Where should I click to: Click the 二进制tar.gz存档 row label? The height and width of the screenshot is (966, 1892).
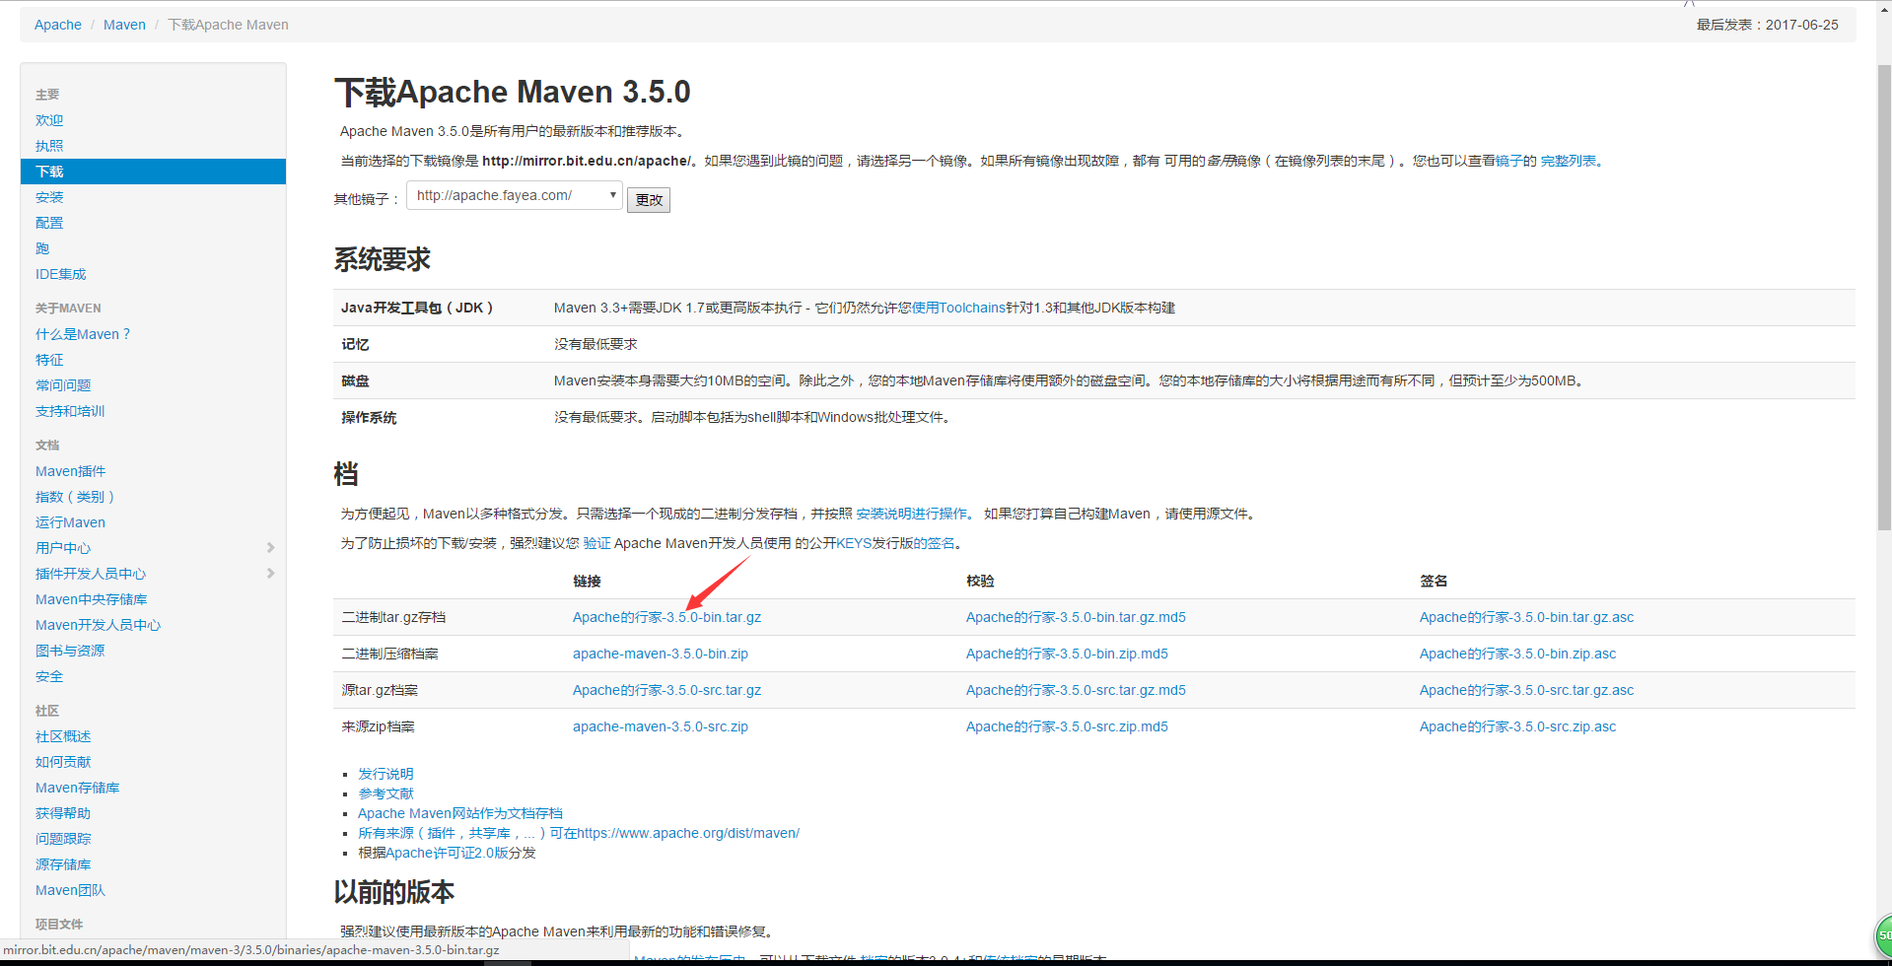click(393, 617)
